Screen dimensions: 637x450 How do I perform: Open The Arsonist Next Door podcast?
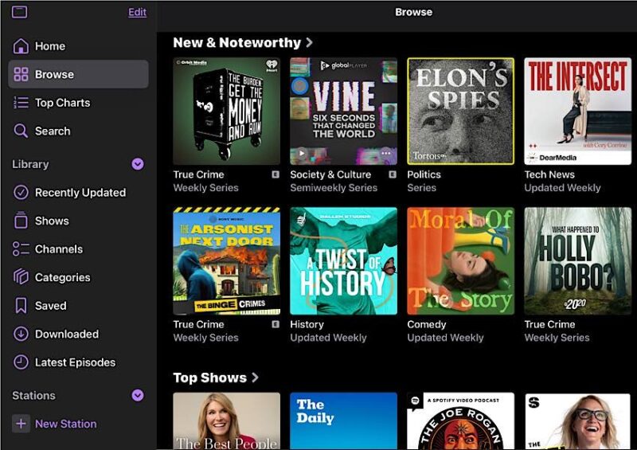point(227,261)
